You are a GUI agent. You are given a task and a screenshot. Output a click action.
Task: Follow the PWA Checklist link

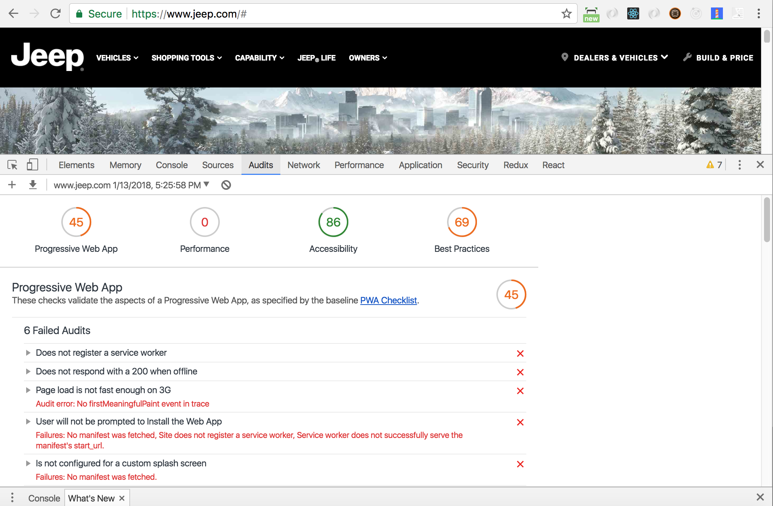388,300
